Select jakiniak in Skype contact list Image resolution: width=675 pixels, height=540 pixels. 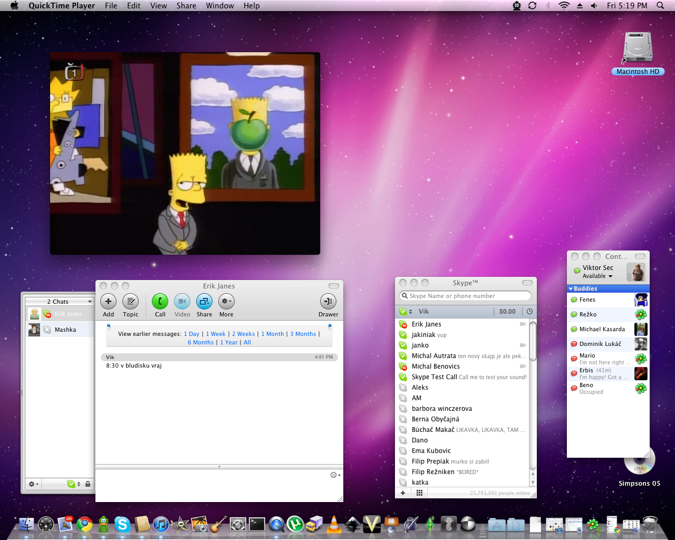462,335
